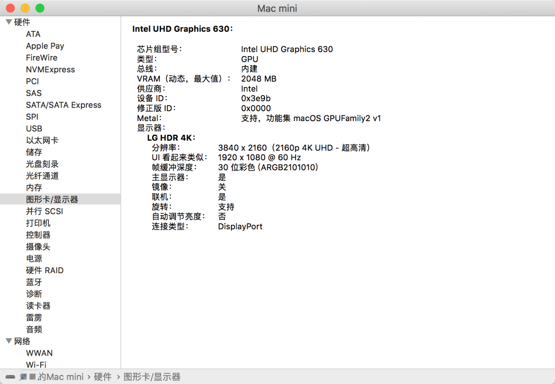Viewport: 555px width, 384px height.
Task: Select Wi-Fi under 网络
Action: click(36, 365)
